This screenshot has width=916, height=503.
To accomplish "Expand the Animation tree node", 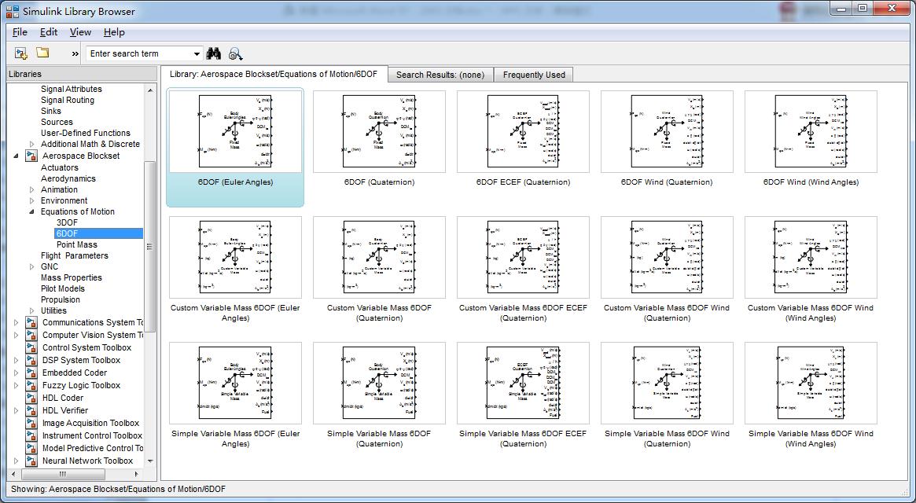I will pyautogui.click(x=32, y=189).
